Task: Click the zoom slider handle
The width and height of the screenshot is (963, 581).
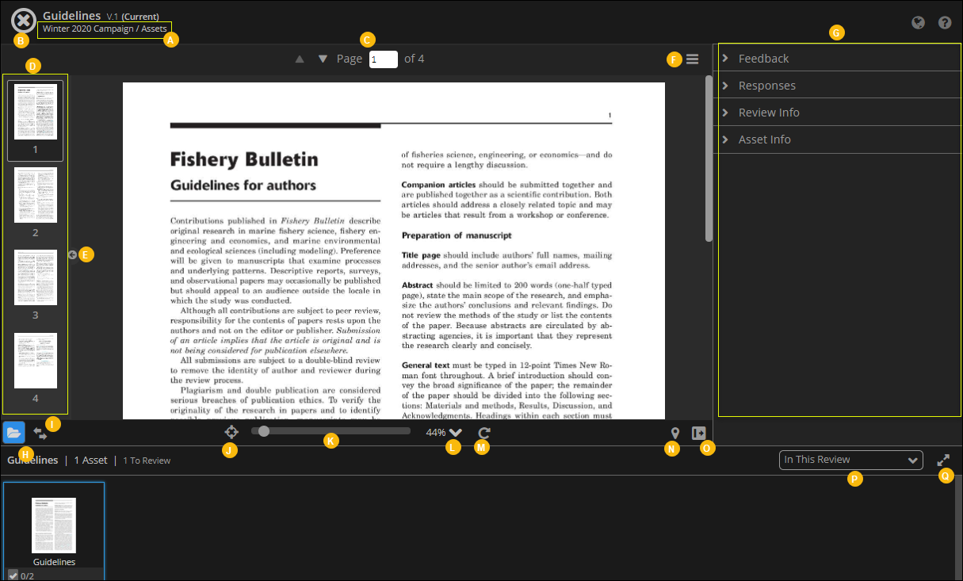Action: coord(264,431)
